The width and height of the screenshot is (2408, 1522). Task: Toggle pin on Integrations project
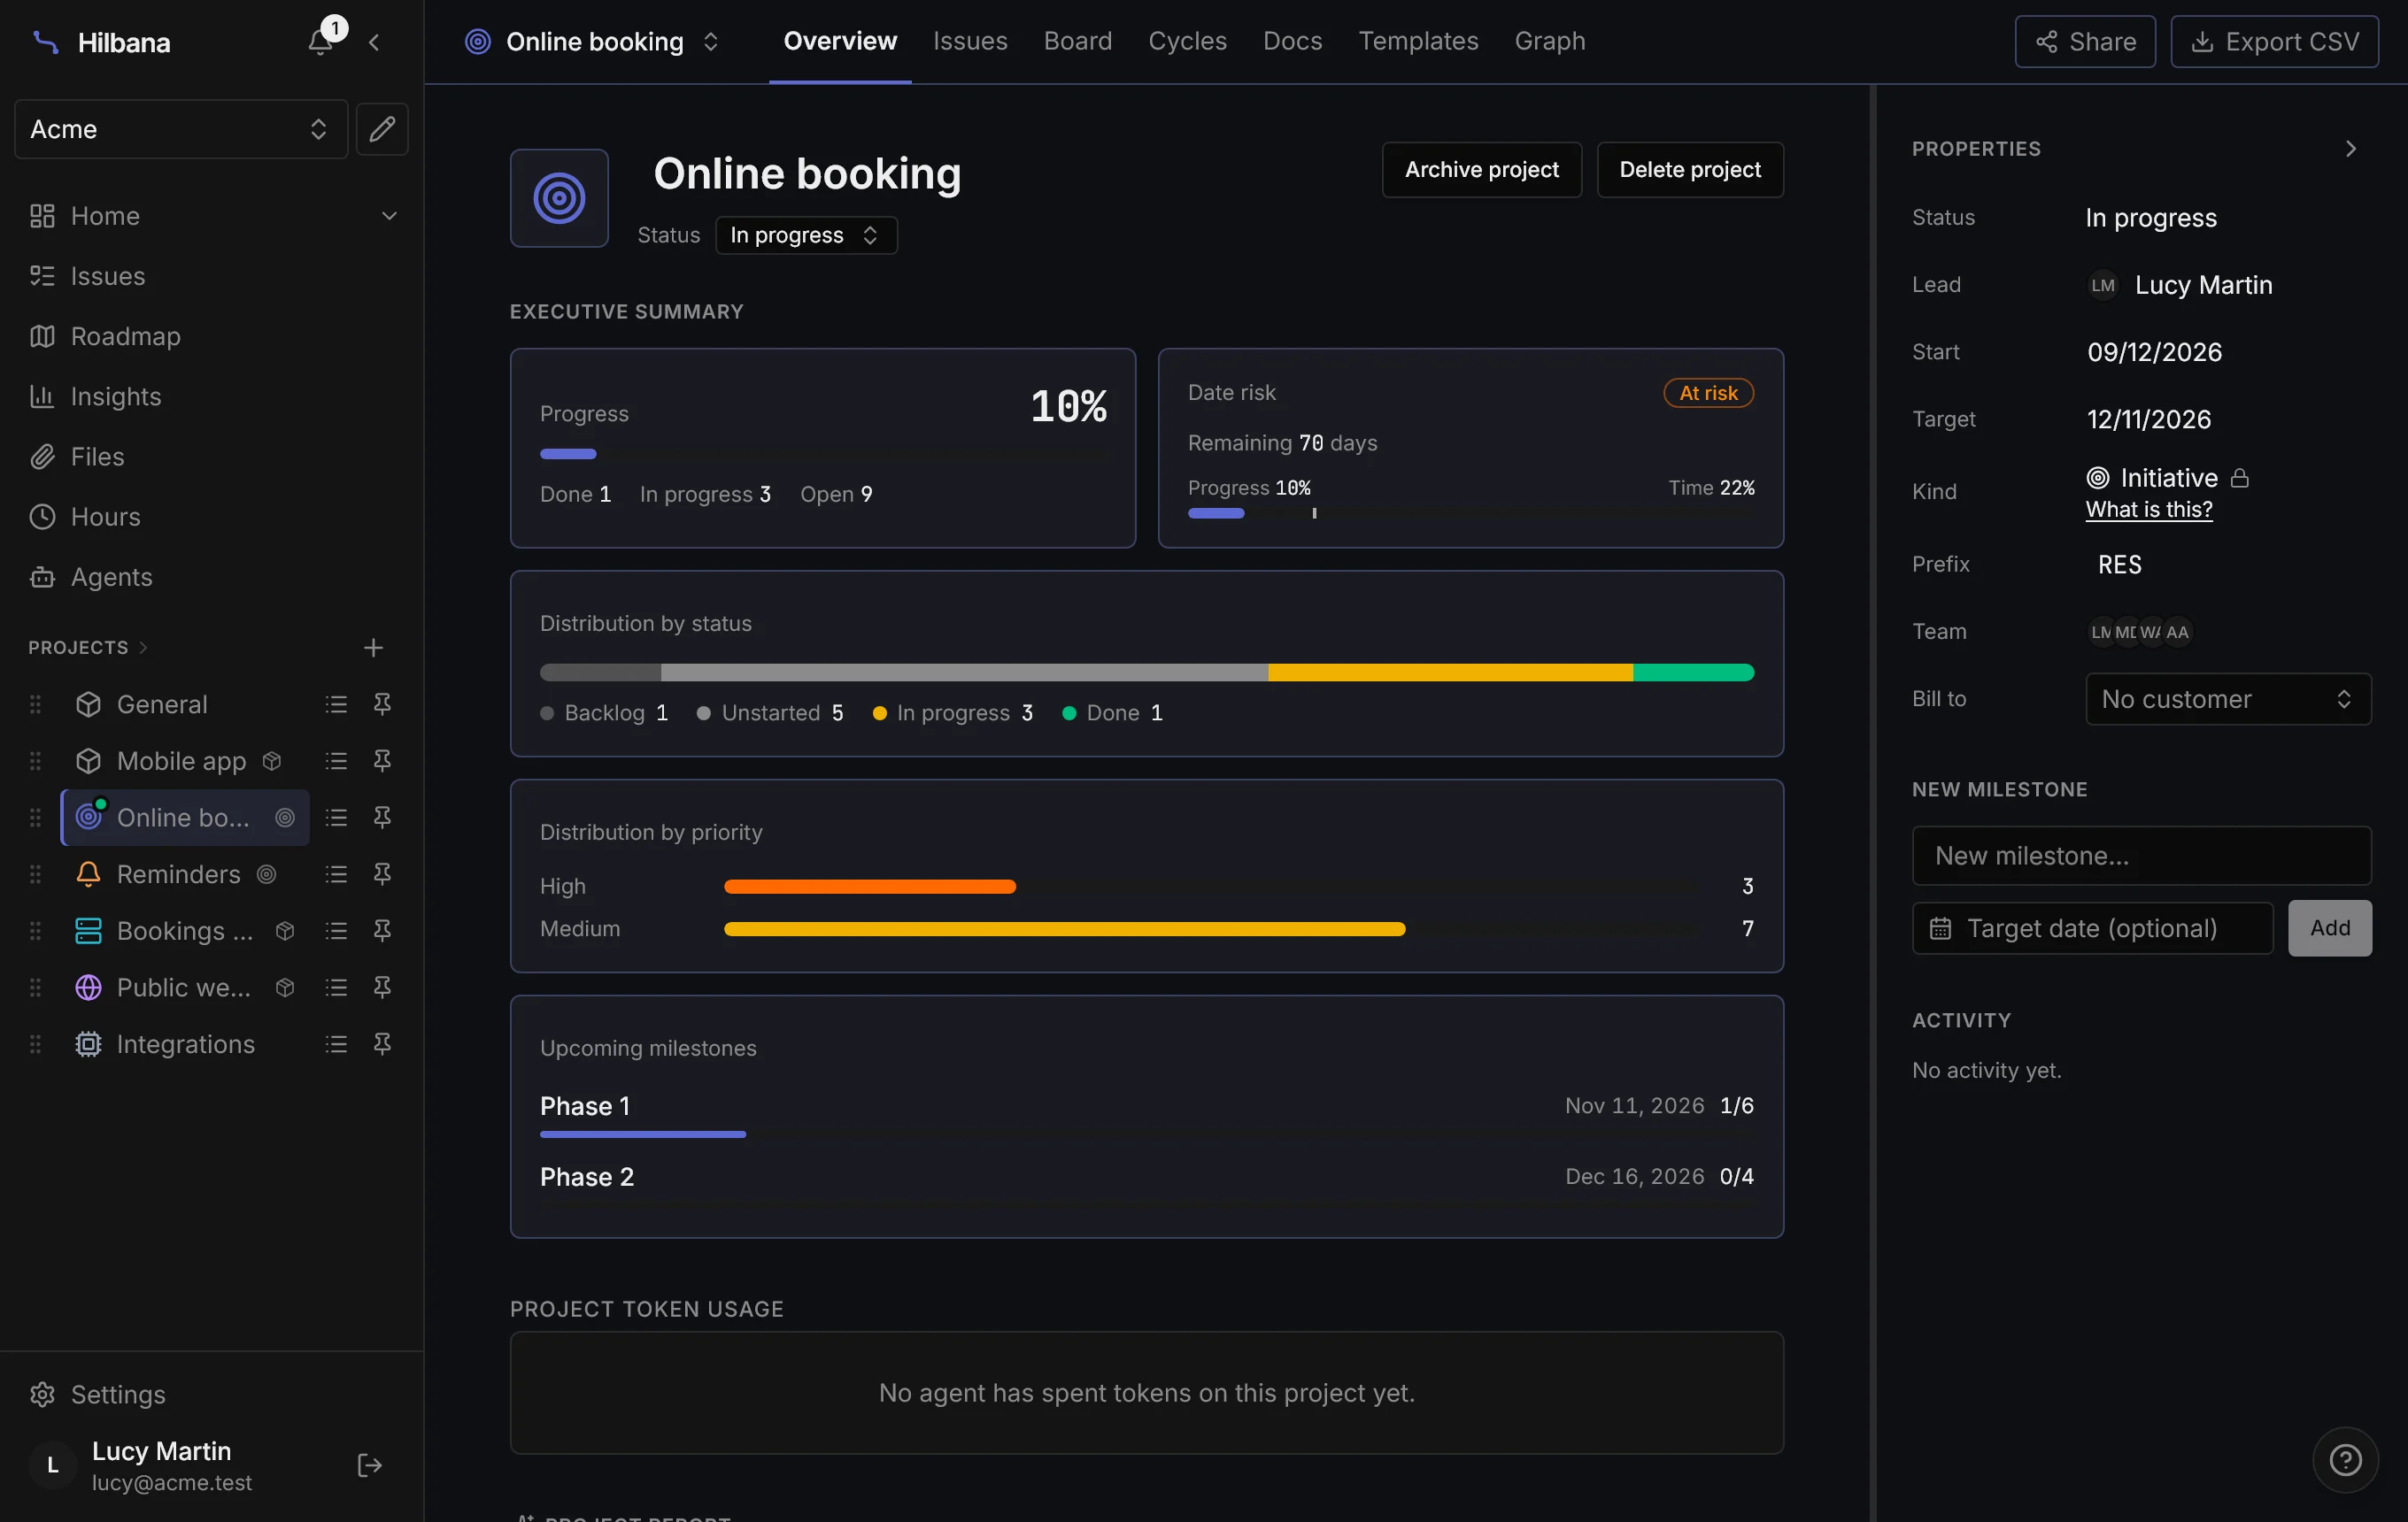click(382, 1044)
